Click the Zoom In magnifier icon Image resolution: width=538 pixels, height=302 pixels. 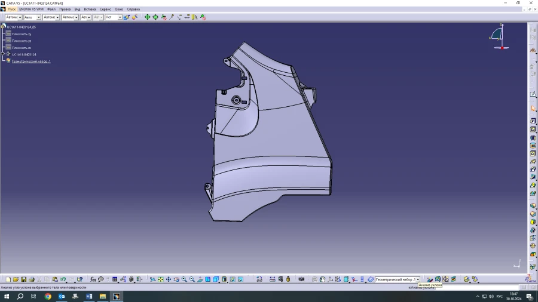(x=184, y=279)
